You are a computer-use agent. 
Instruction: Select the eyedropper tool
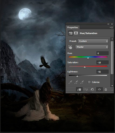pos(70,82)
